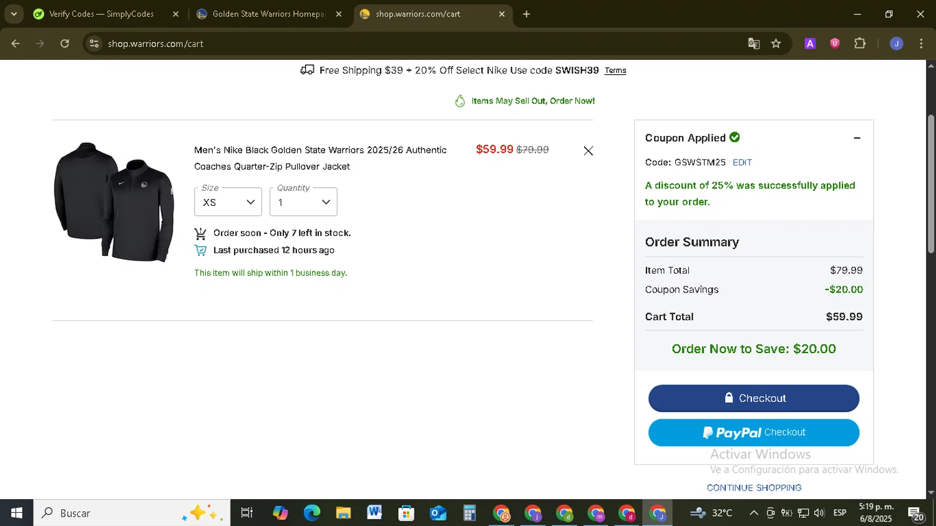Switch to the Verify Codes SimplyCodes tab

click(102, 14)
